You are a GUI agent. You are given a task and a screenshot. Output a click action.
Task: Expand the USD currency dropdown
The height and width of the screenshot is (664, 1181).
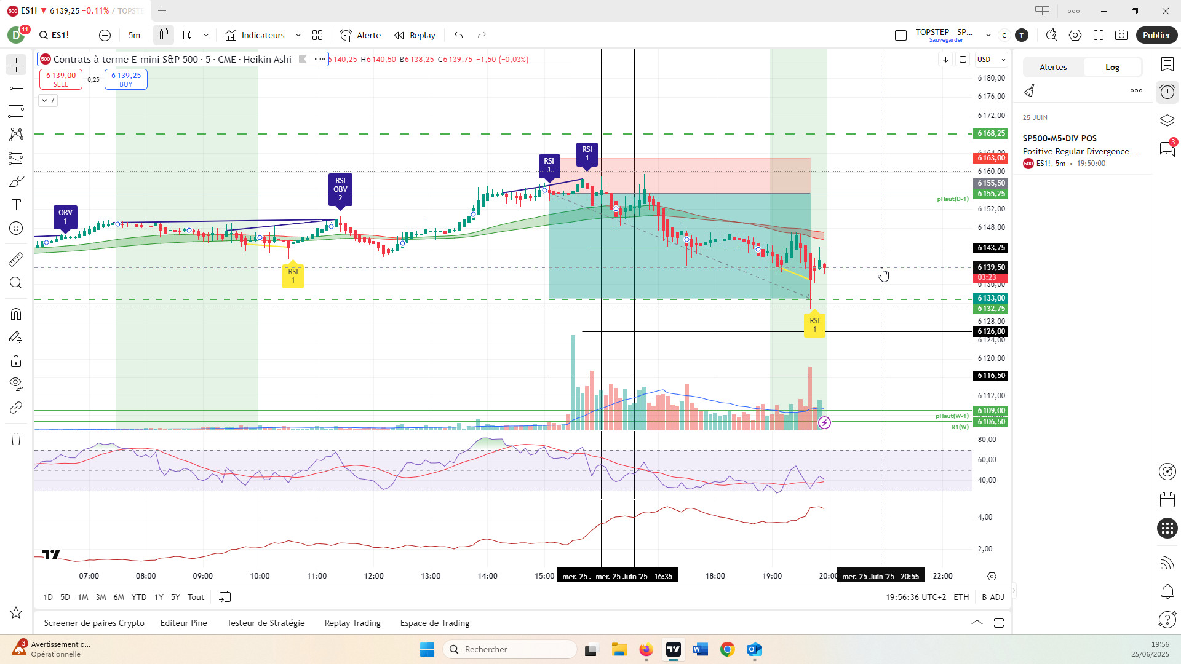991,60
